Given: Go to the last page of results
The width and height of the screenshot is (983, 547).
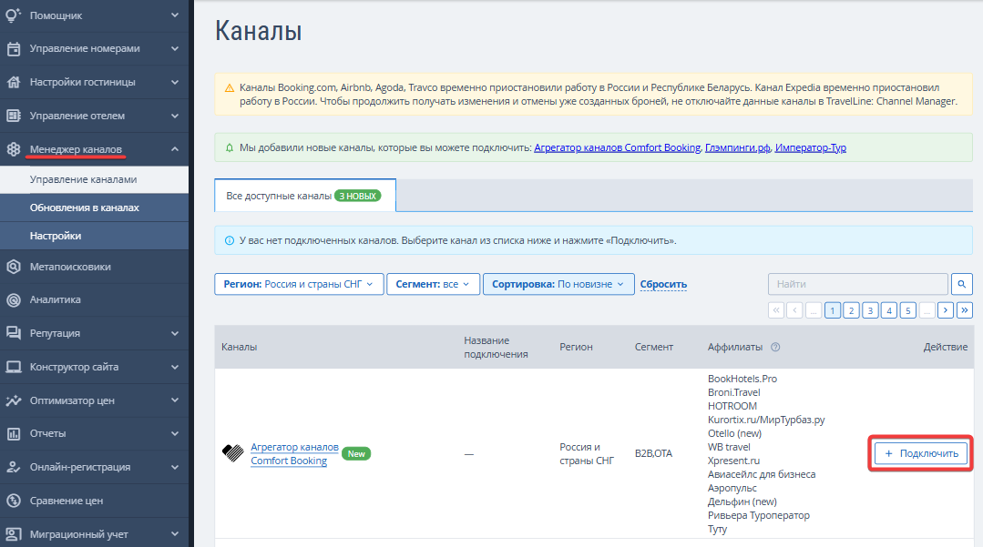Looking at the screenshot, I should click(x=965, y=310).
